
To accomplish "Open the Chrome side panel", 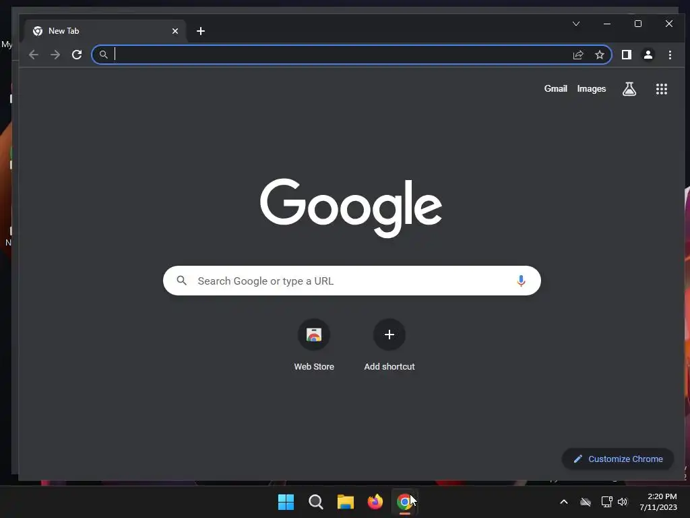I will (x=627, y=55).
